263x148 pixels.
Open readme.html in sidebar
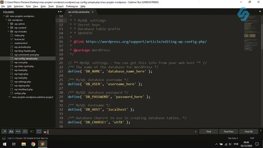21,43
